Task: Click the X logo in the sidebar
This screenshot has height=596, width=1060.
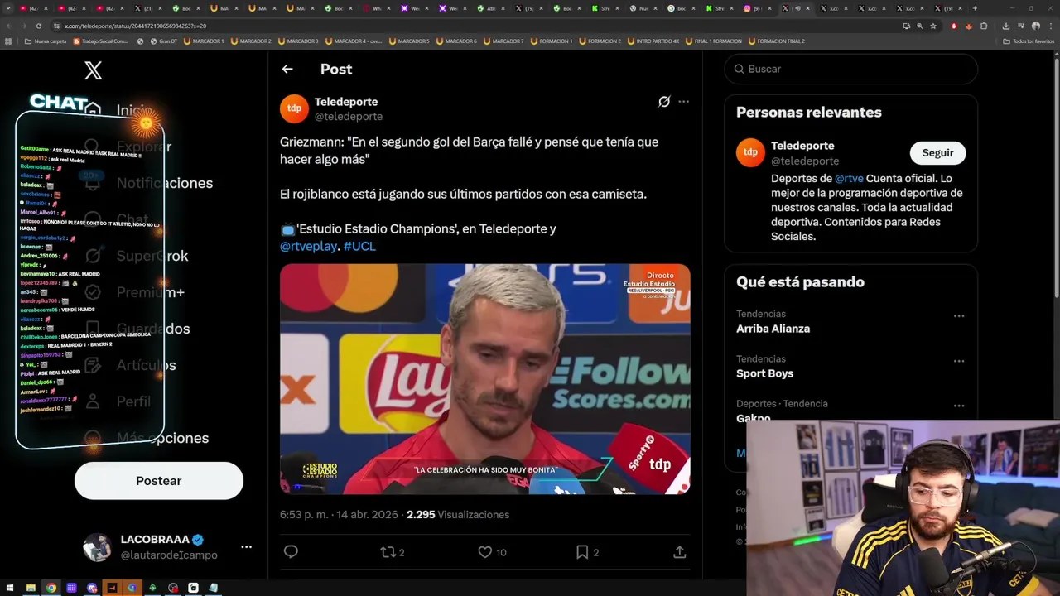Action: click(94, 70)
